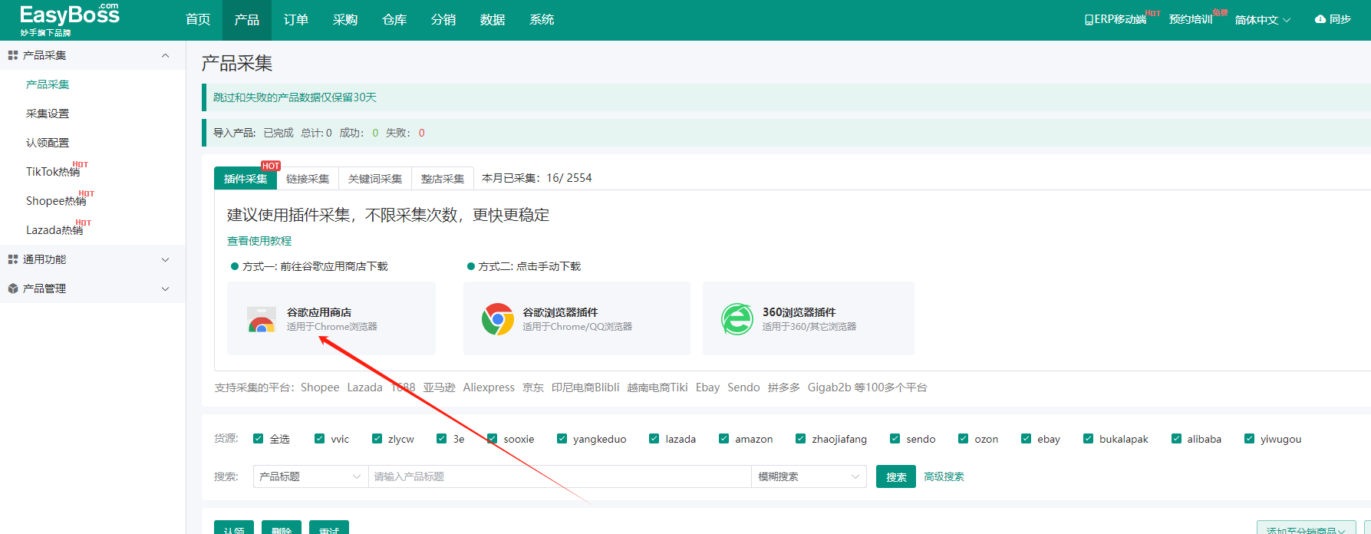1371x534 pixels.
Task: Open the 仓库 top menu
Action: [394, 20]
